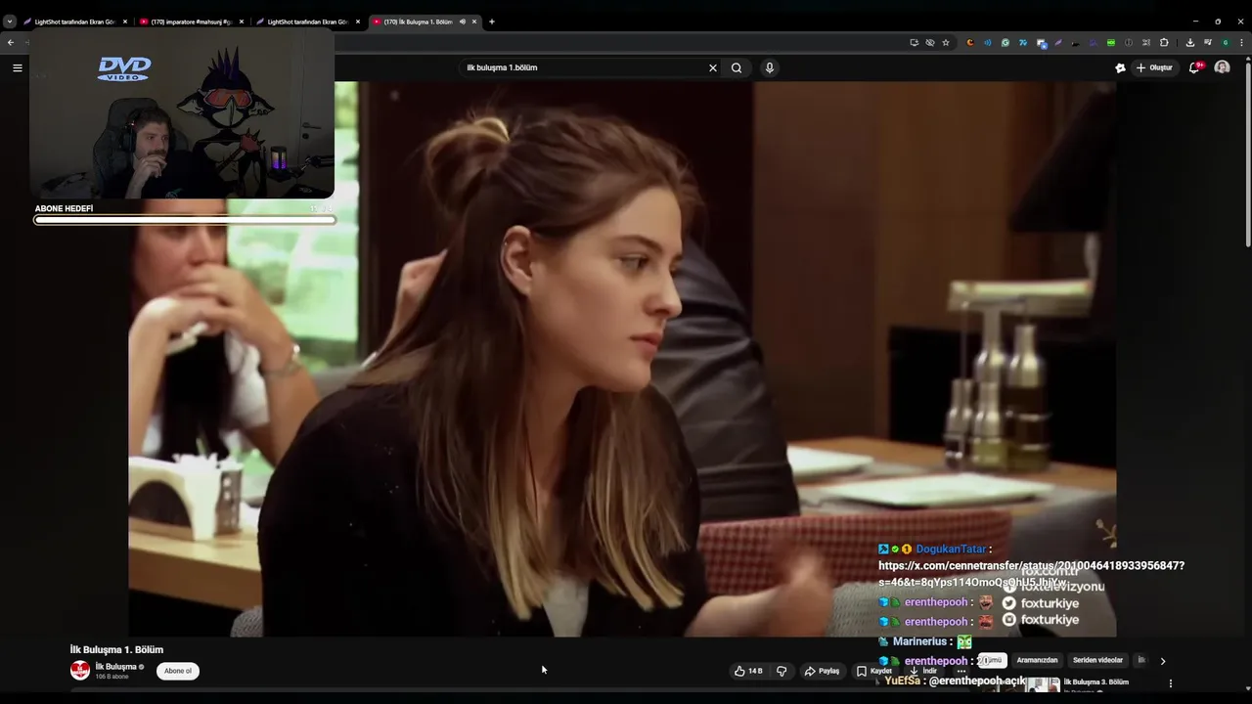Image resolution: width=1252 pixels, height=704 pixels.
Task: Click the Grammarly extension icon
Action: pyautogui.click(x=1006, y=42)
